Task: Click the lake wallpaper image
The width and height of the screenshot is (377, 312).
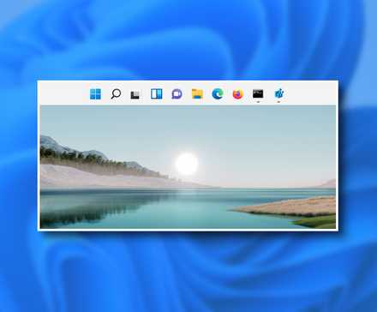Action: pyautogui.click(x=188, y=167)
